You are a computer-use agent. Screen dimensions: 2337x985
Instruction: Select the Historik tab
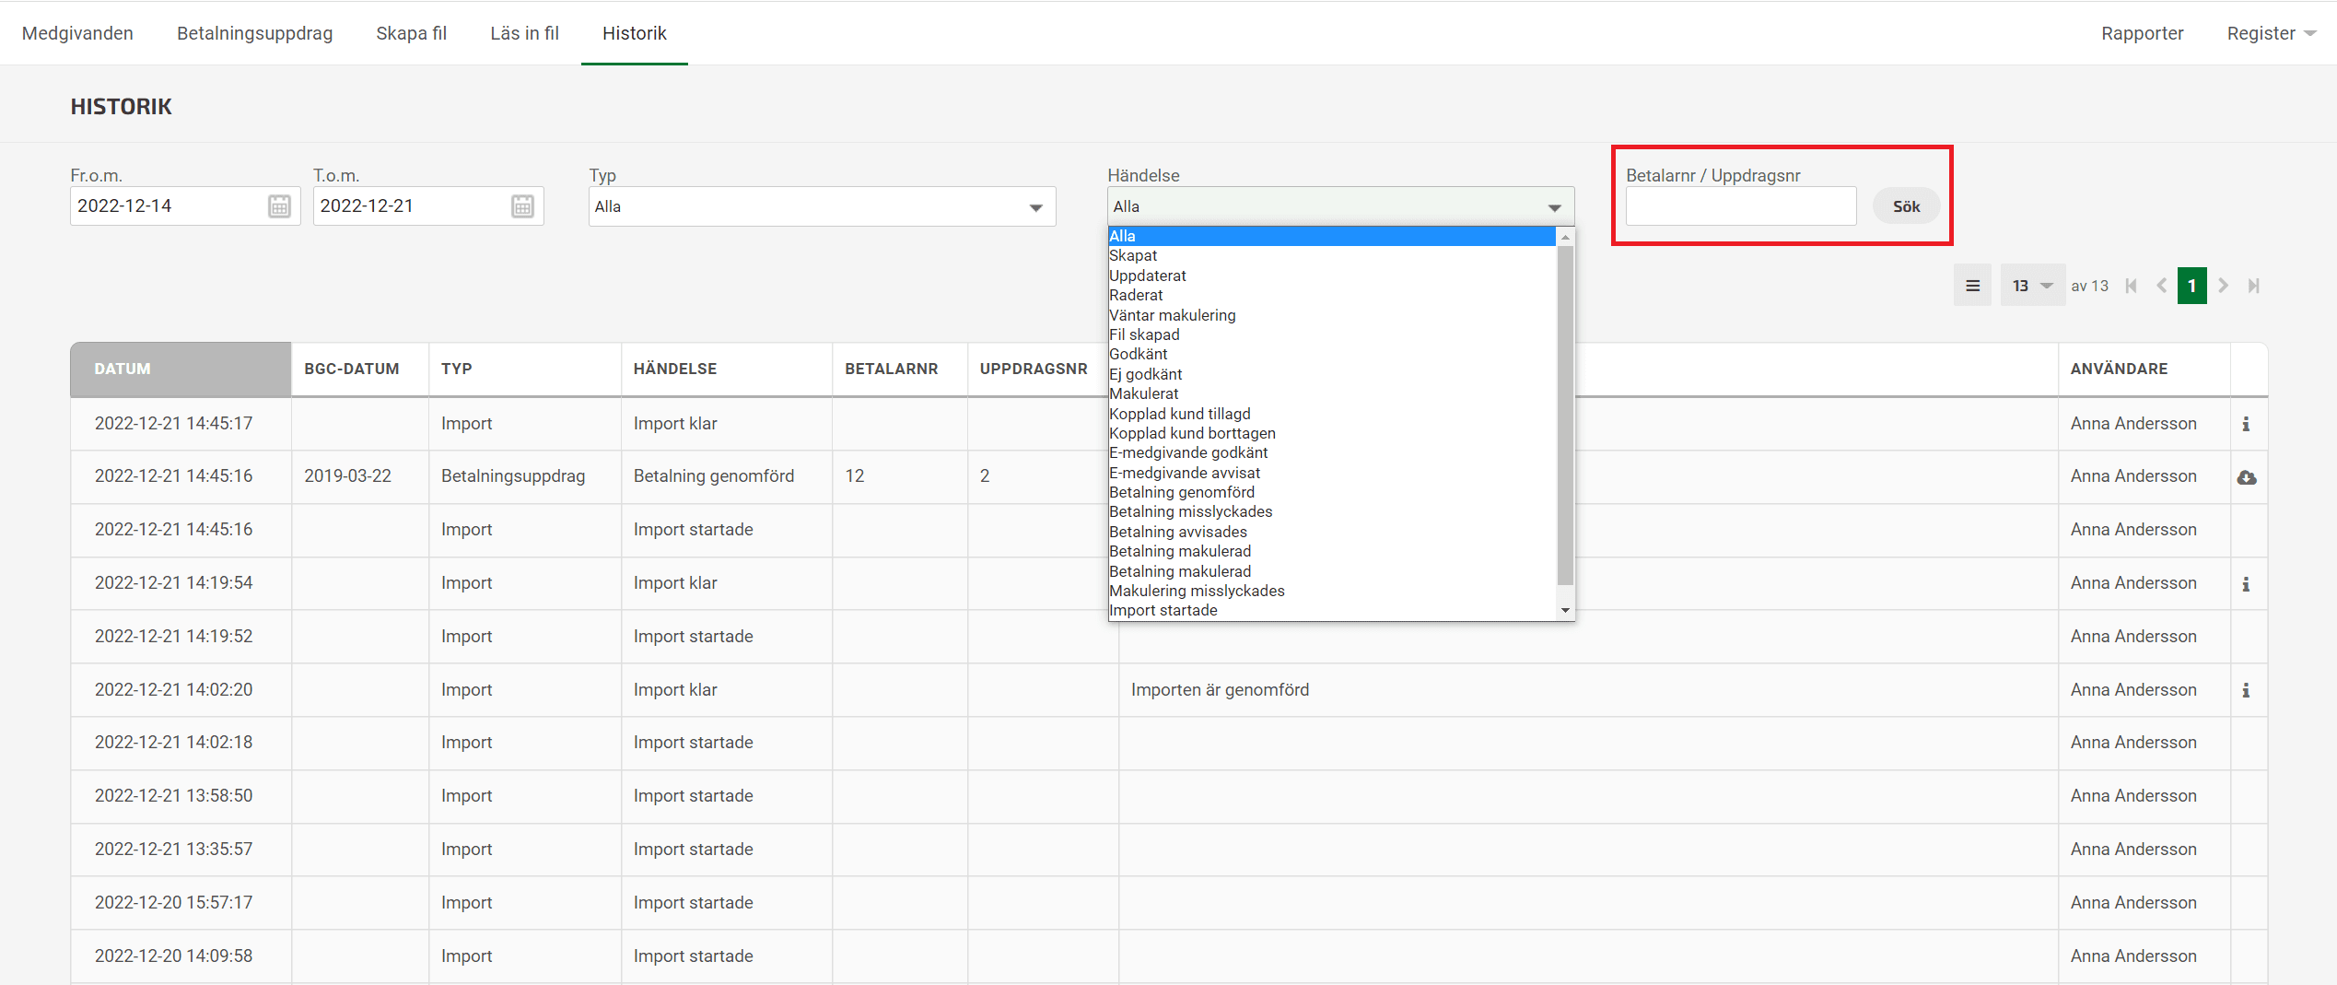tap(634, 33)
